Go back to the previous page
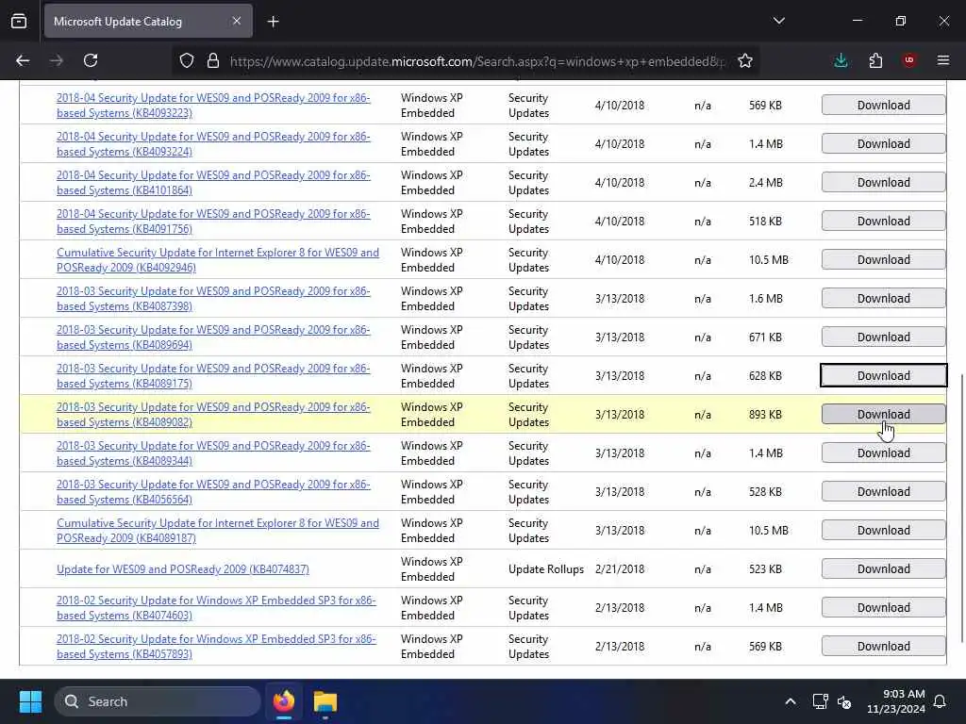Image resolution: width=966 pixels, height=724 pixels. coord(23,60)
